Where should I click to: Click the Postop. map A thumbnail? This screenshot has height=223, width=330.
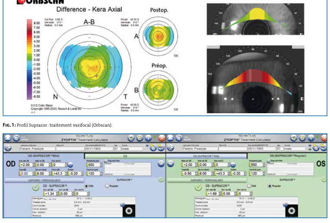pyautogui.click(x=159, y=36)
